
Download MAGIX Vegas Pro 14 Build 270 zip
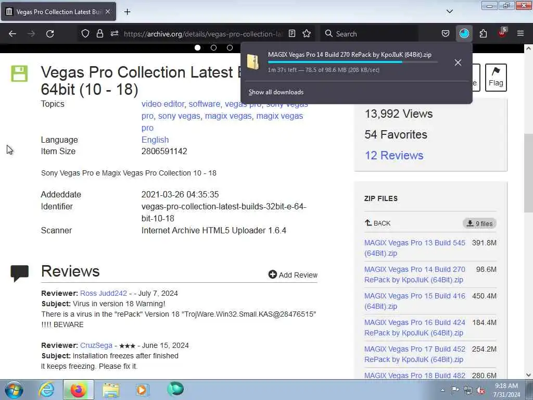pos(415,274)
